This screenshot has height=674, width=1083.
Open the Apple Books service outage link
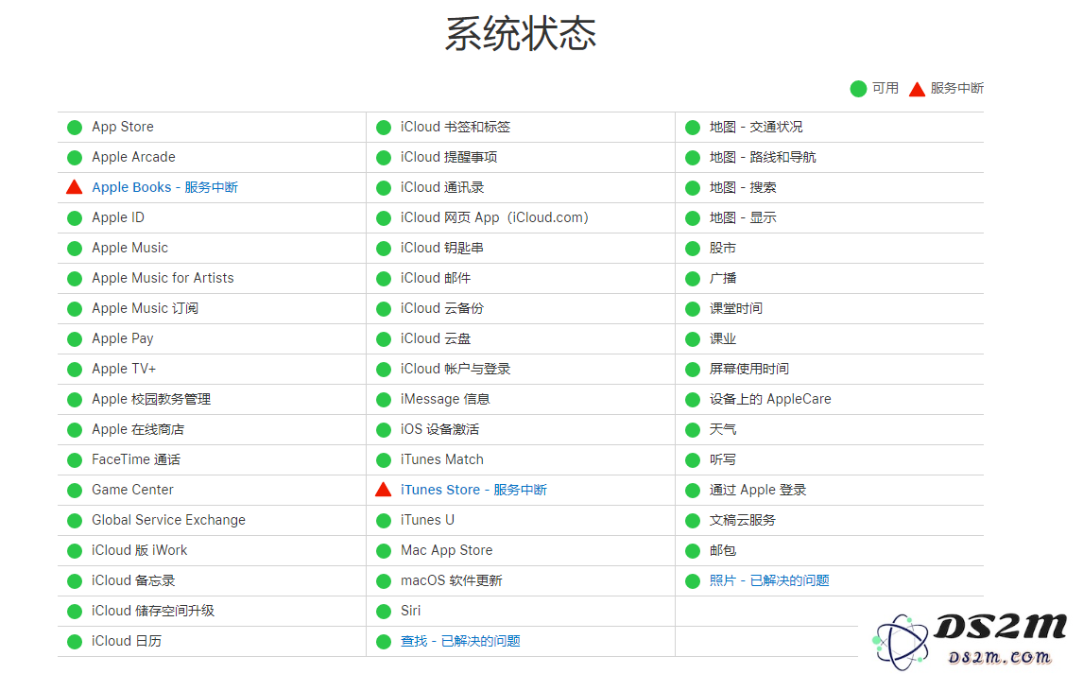coord(164,187)
